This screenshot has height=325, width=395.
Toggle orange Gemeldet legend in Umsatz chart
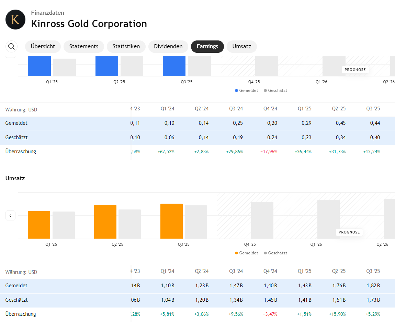[246, 253]
